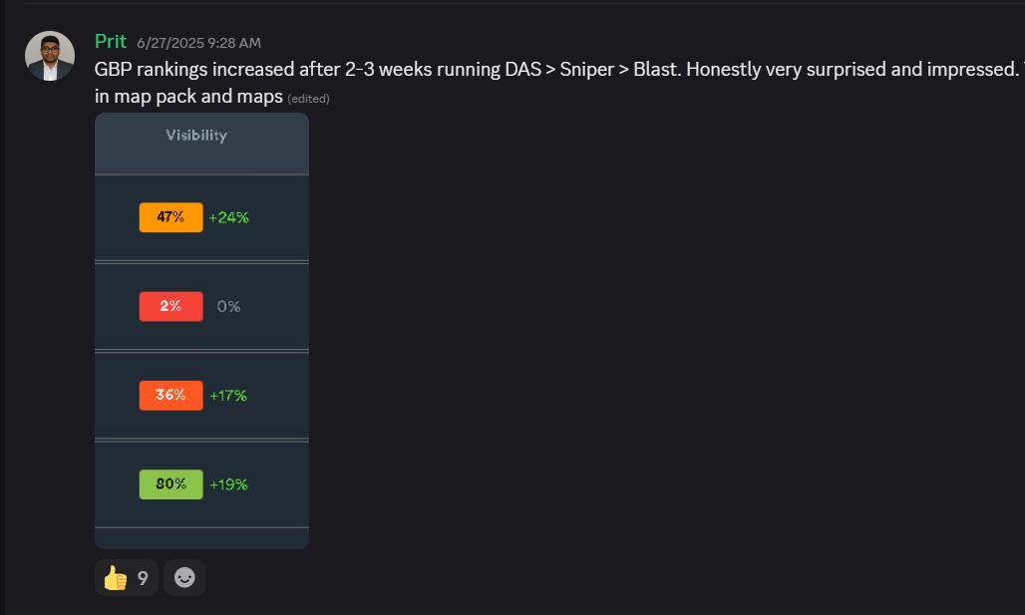
Task: Click the green +24% change indicator
Action: click(x=229, y=216)
